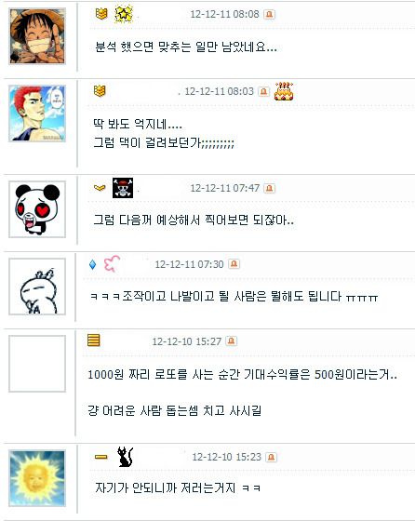Click report siren icon next to 15:27 timestamp
415x521 pixels.
click(x=232, y=341)
